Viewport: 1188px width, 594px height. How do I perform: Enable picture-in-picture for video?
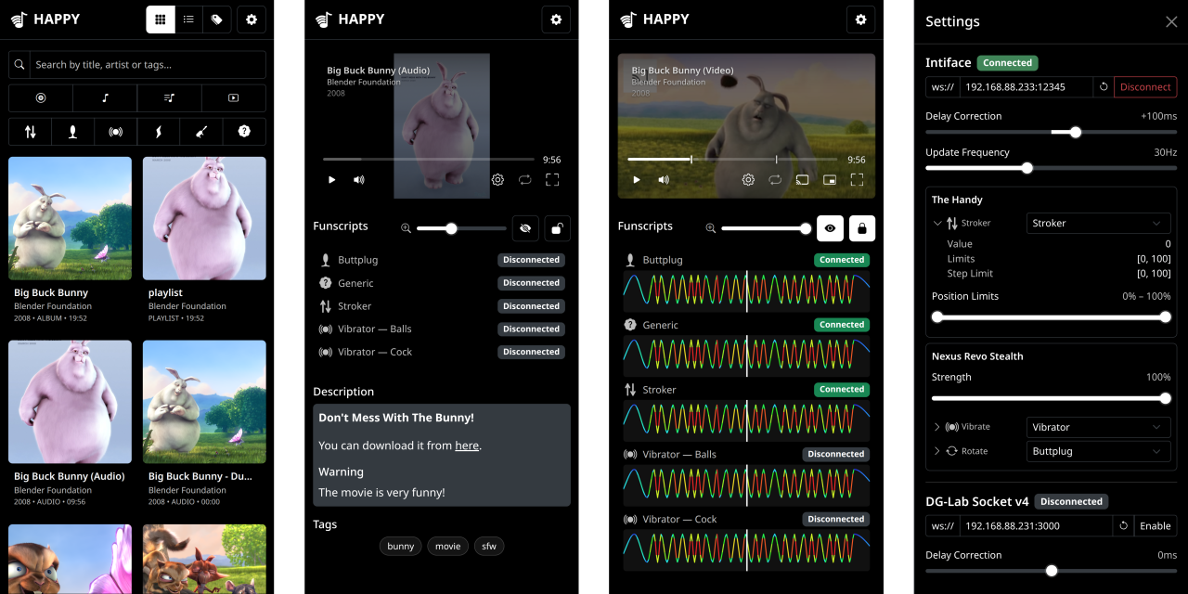(830, 180)
